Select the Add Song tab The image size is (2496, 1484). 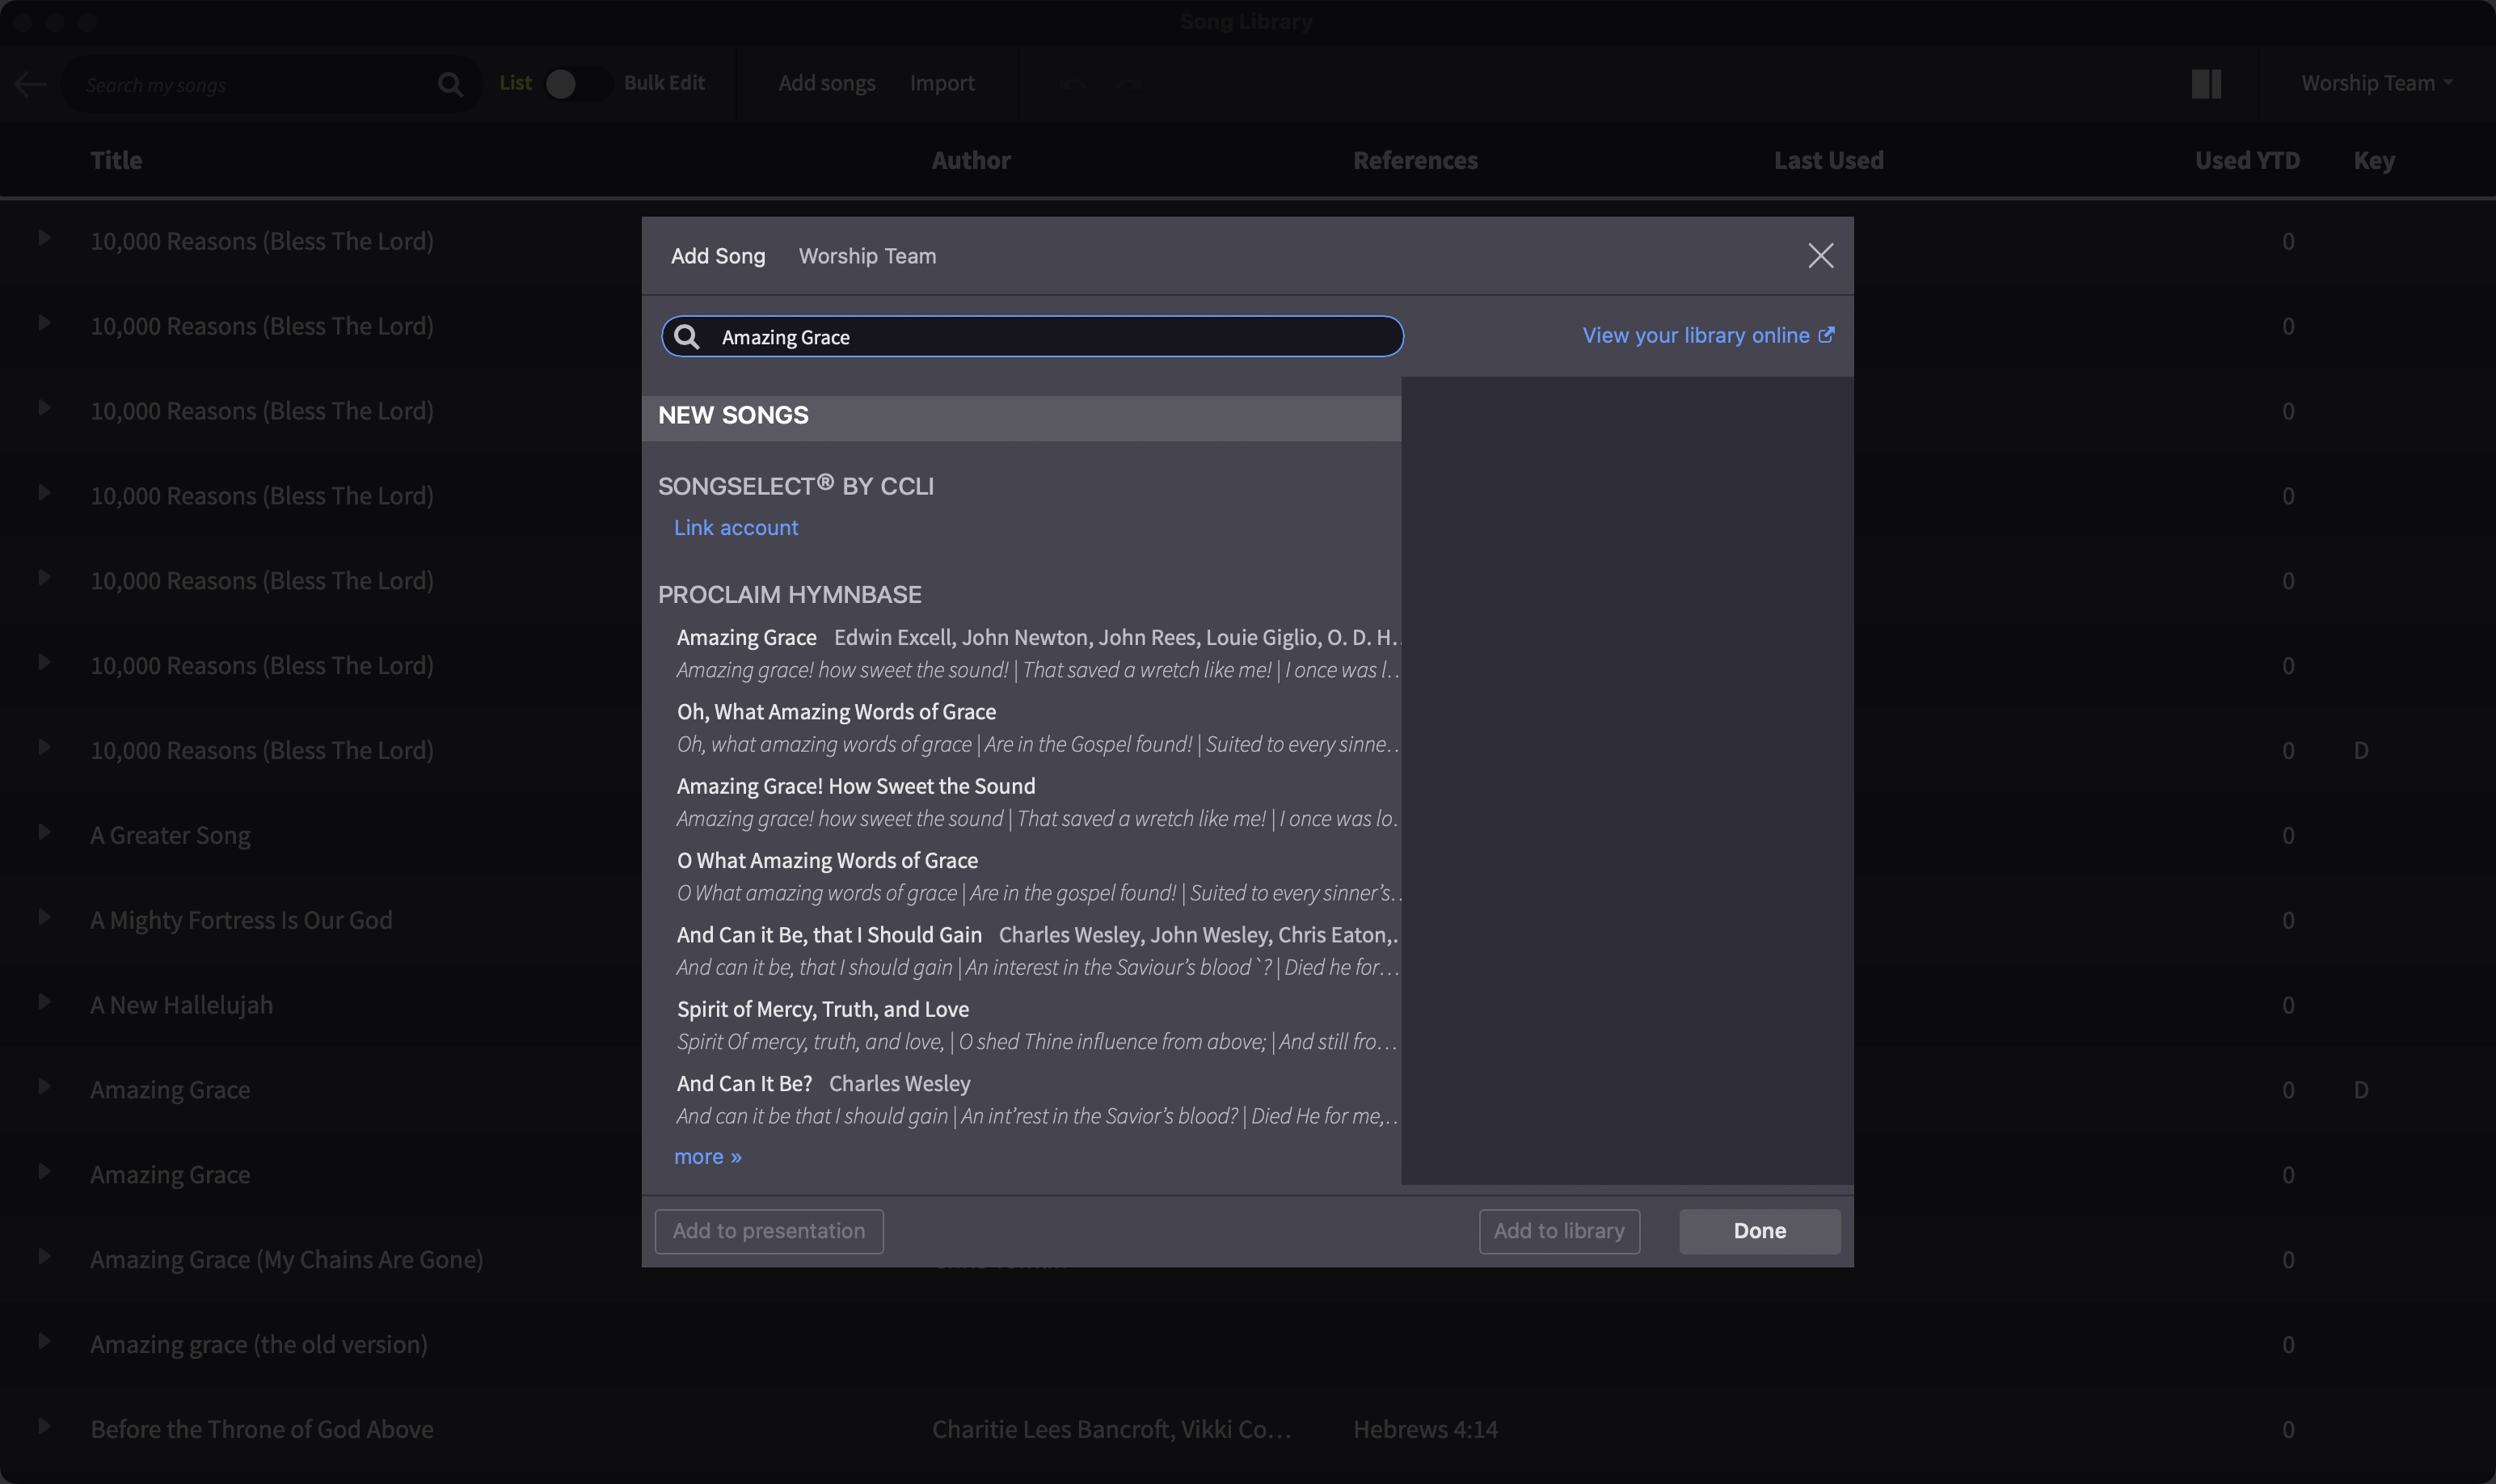718,256
